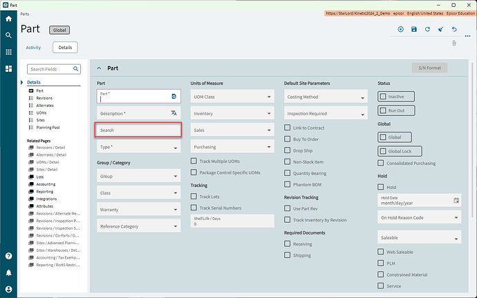Click the Search word input field

pyautogui.click(x=138, y=130)
